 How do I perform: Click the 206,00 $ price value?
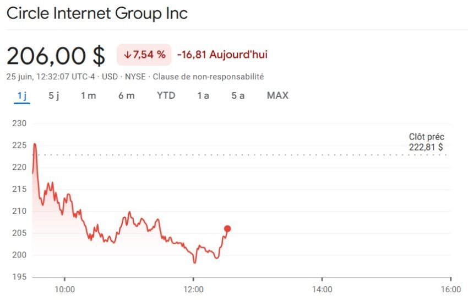[56, 56]
